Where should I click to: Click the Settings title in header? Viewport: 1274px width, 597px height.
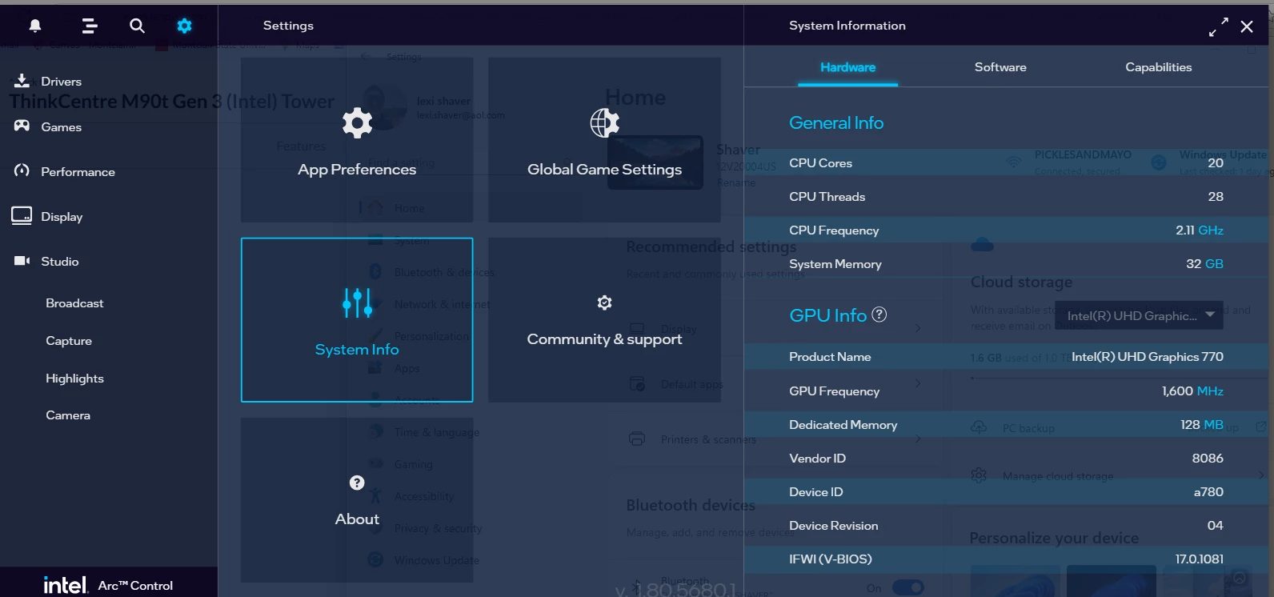coord(288,26)
